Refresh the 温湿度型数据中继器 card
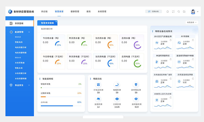The image size is (204, 122). click(193, 59)
